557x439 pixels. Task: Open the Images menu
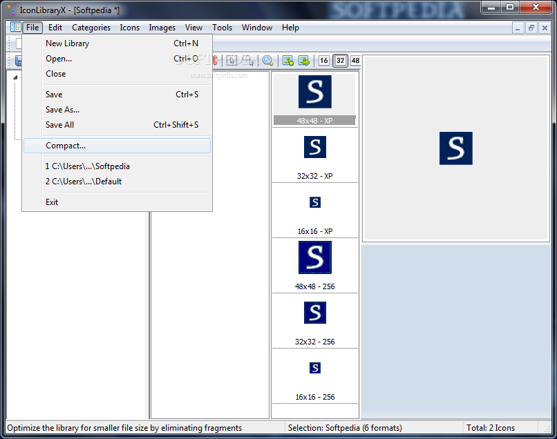coord(162,28)
